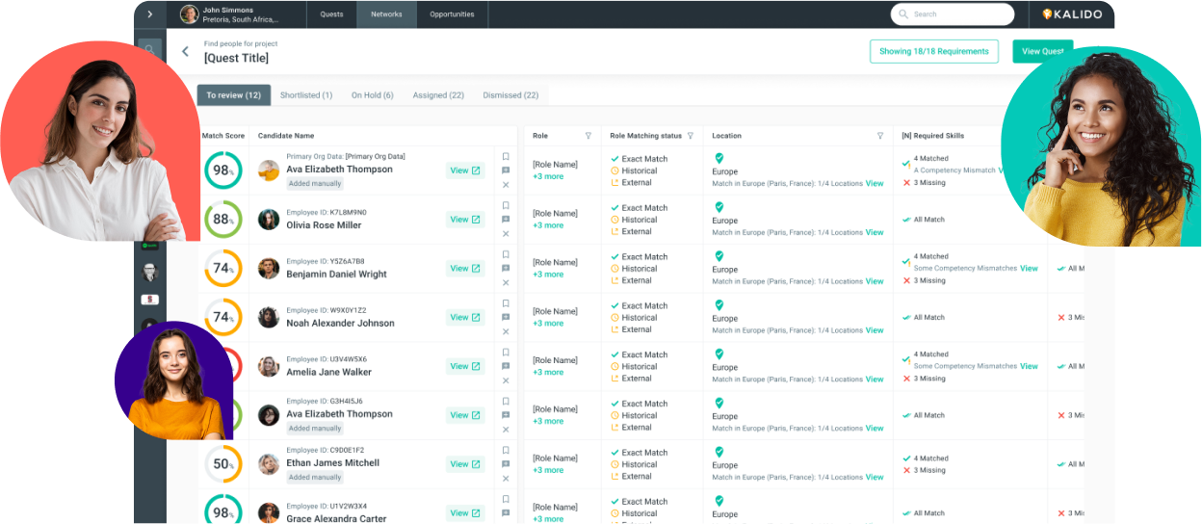Screen dimensions: 1202x524
Task: Open the Role column filter
Action: [x=588, y=136]
